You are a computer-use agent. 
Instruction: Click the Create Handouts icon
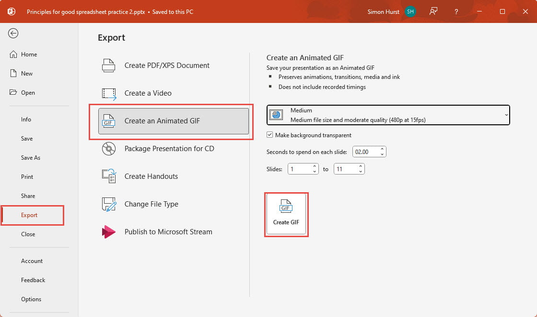109,176
